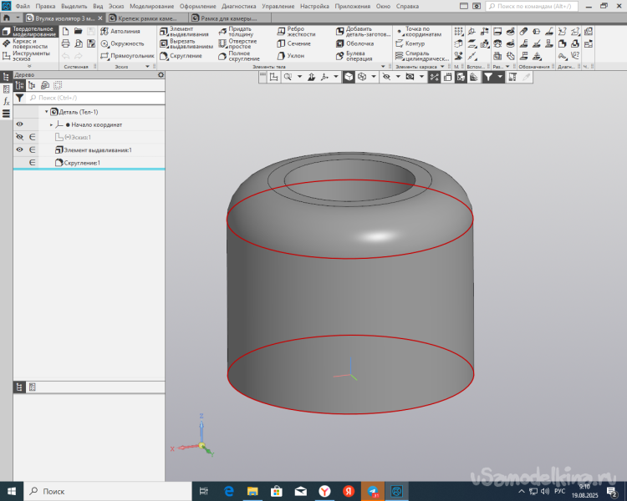Collapse the Деталь (Тел-1) tree node
627x501 pixels.
[46, 112]
